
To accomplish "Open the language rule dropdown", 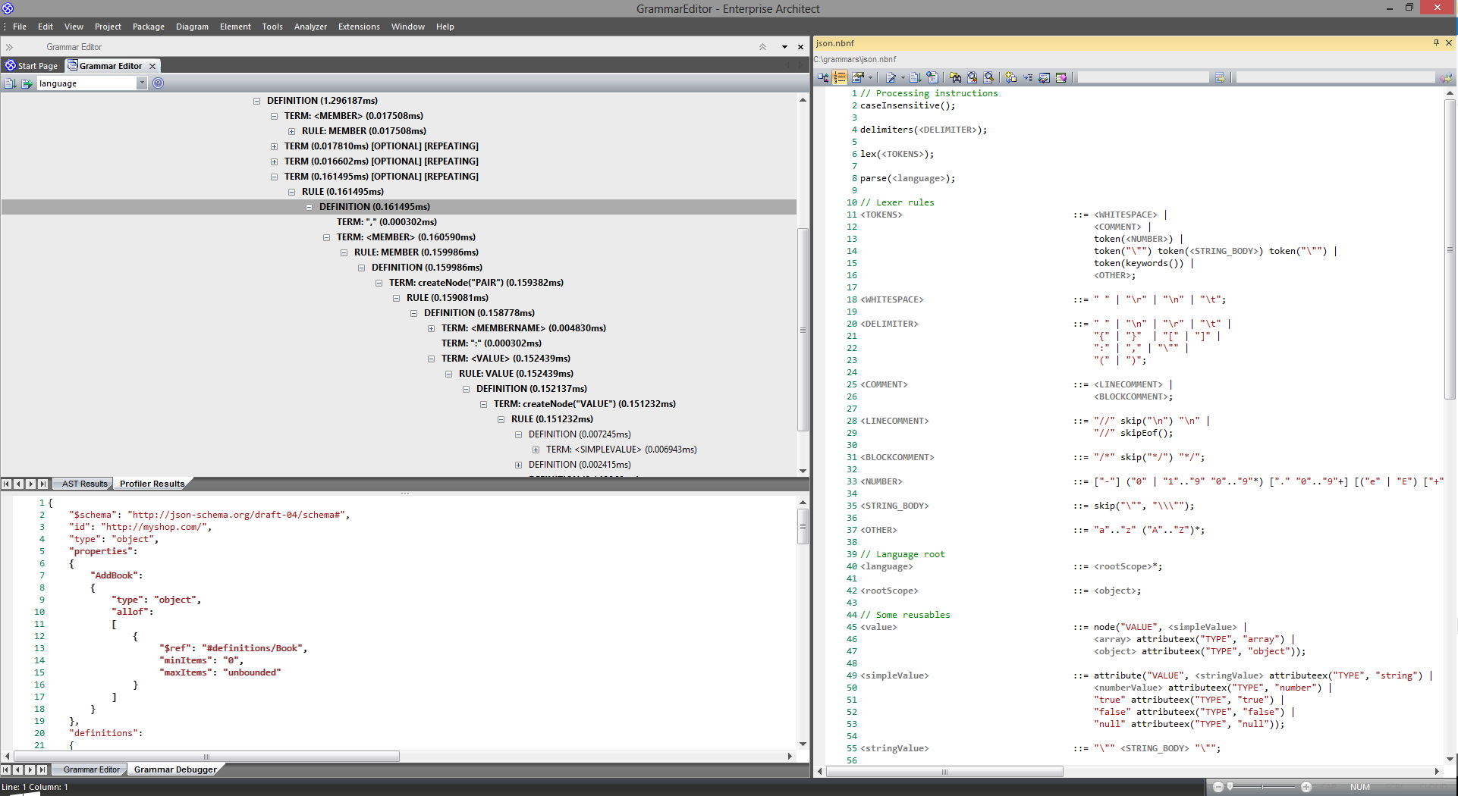I will (x=142, y=83).
